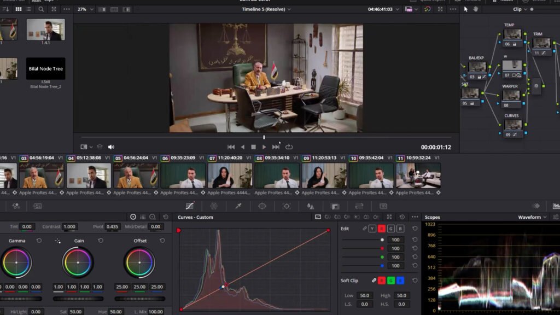Toggle the blue B curve channel
The image size is (560, 315).
click(400, 229)
